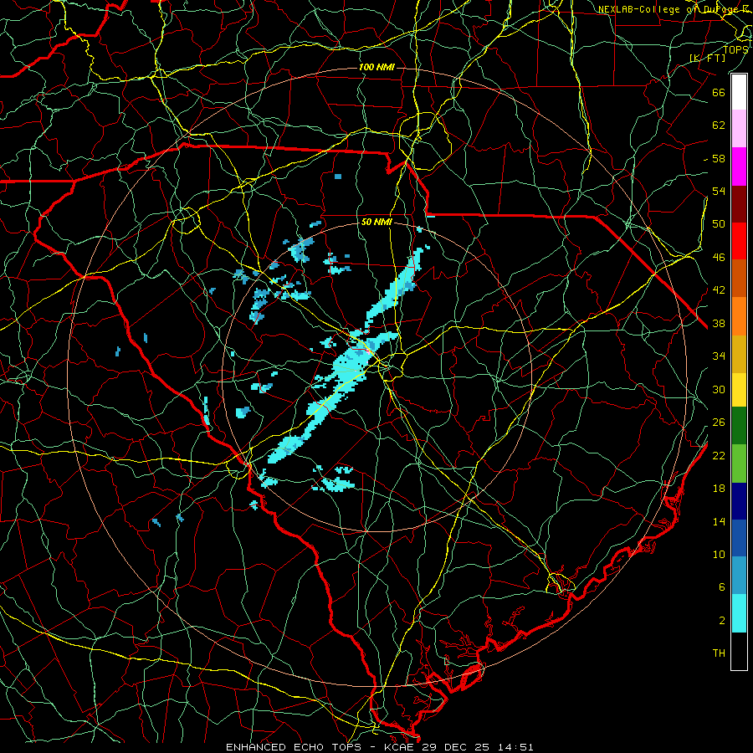Click the '34' legend value
753x753 pixels.
719,356
